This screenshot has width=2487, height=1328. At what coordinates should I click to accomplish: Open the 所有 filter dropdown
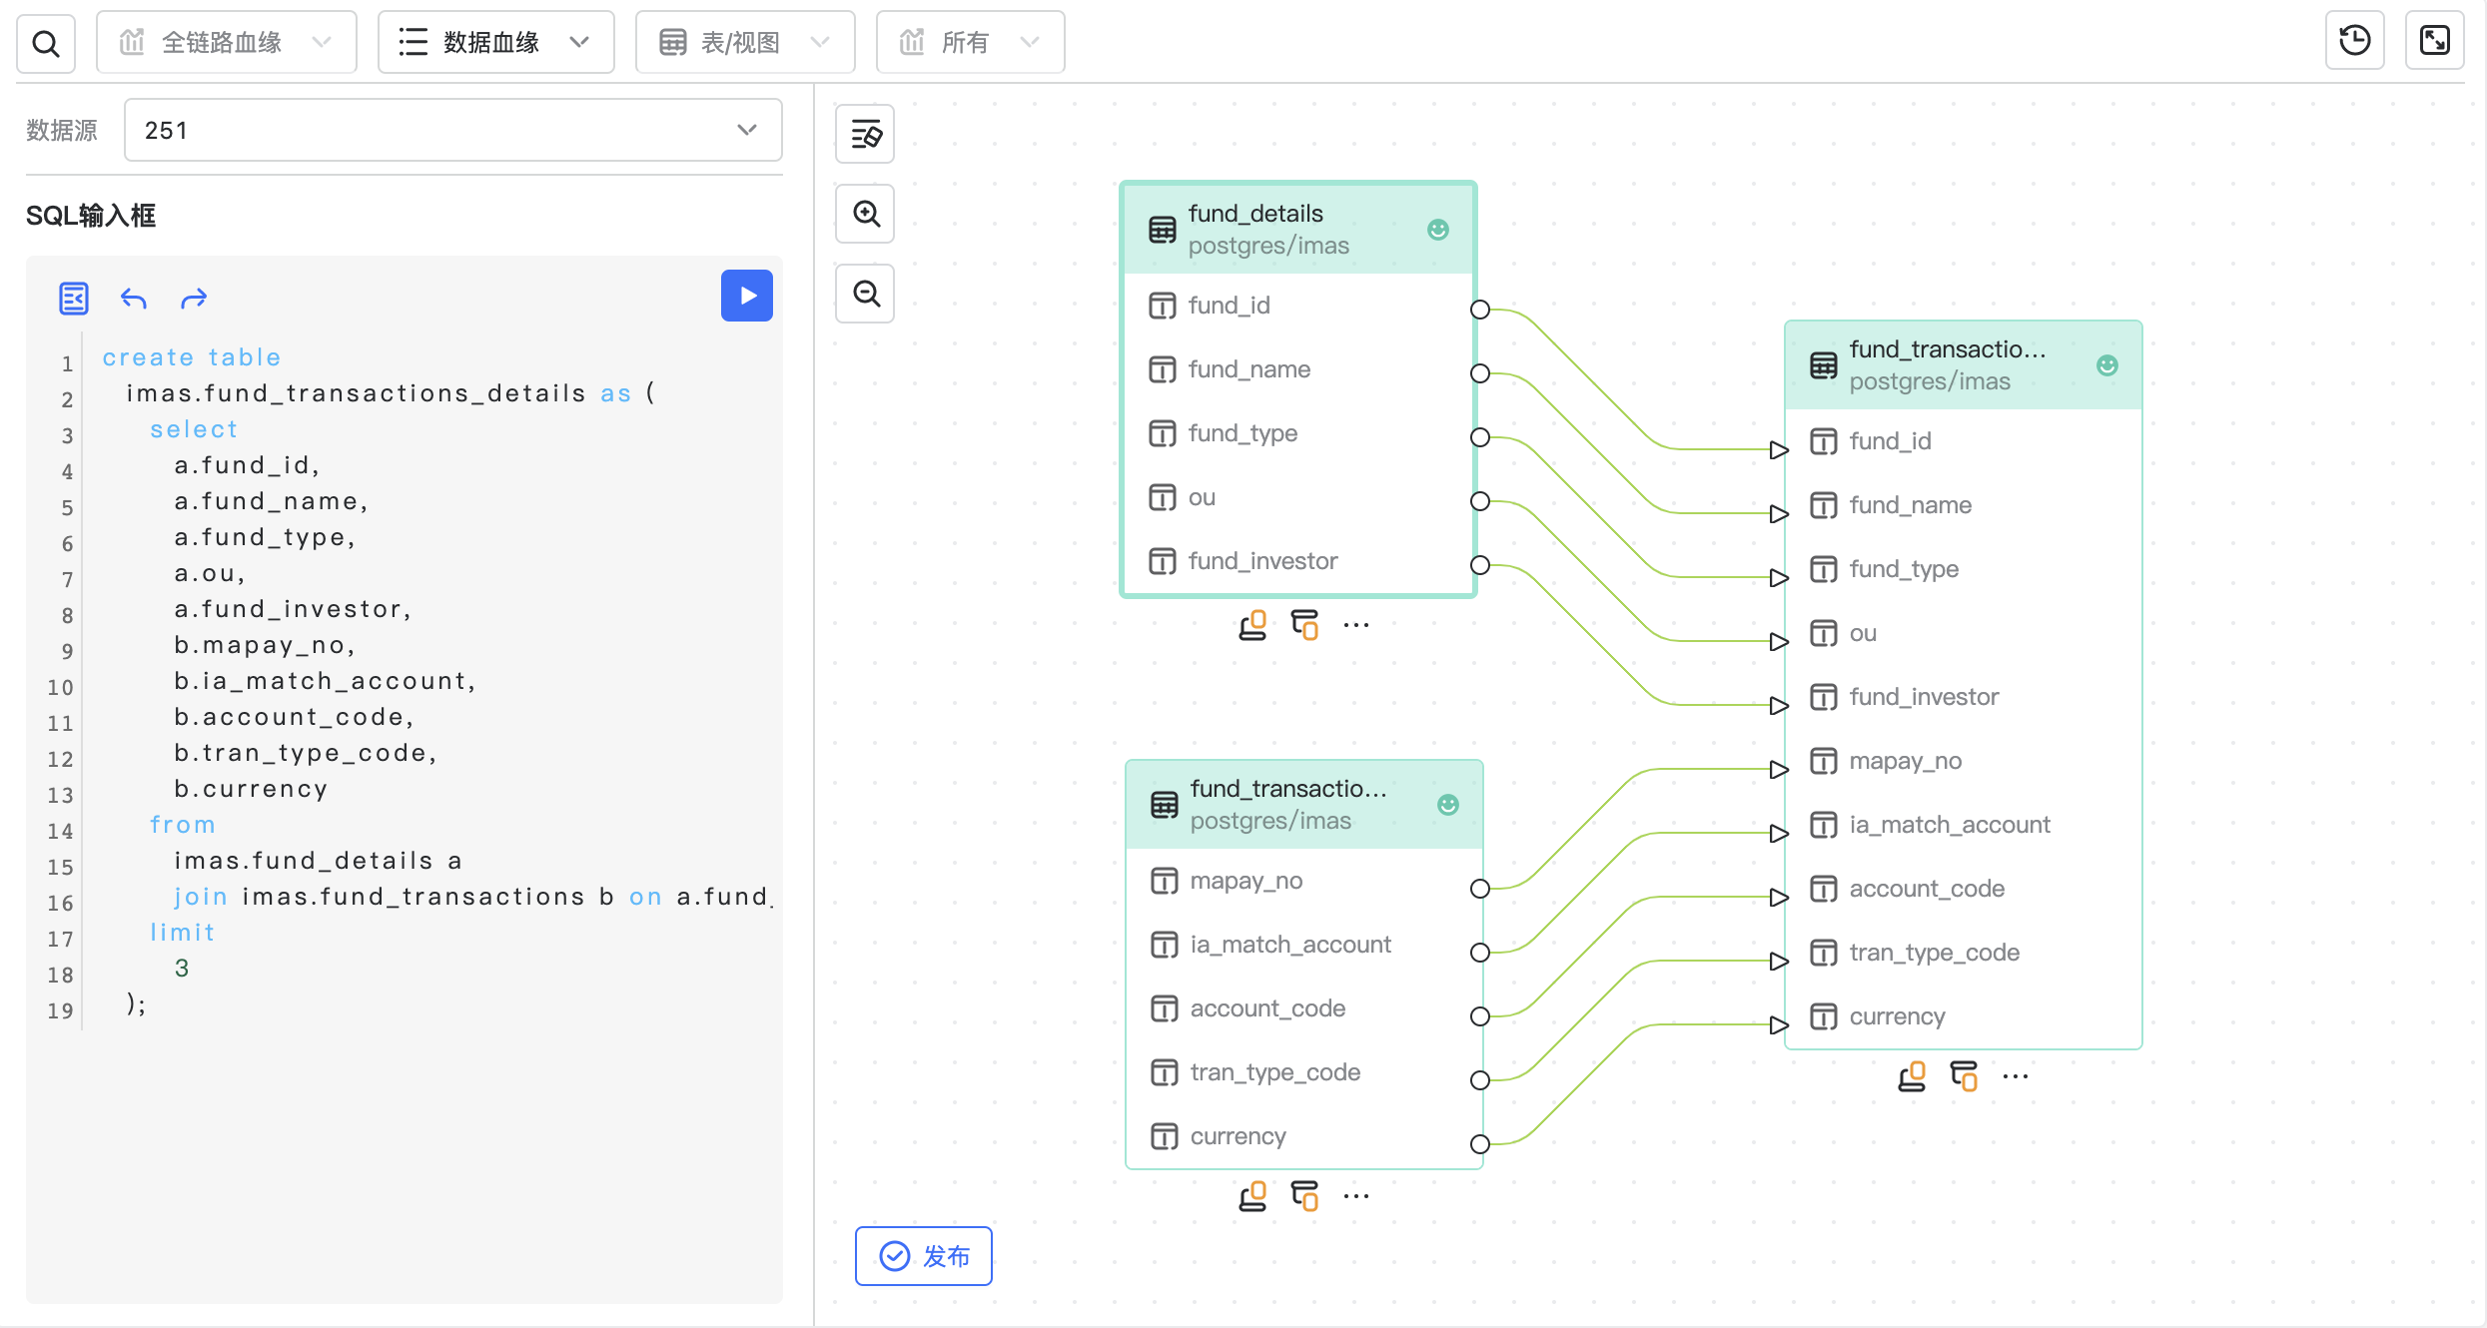click(970, 43)
